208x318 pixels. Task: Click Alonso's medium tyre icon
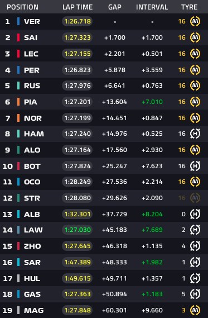coord(195,150)
